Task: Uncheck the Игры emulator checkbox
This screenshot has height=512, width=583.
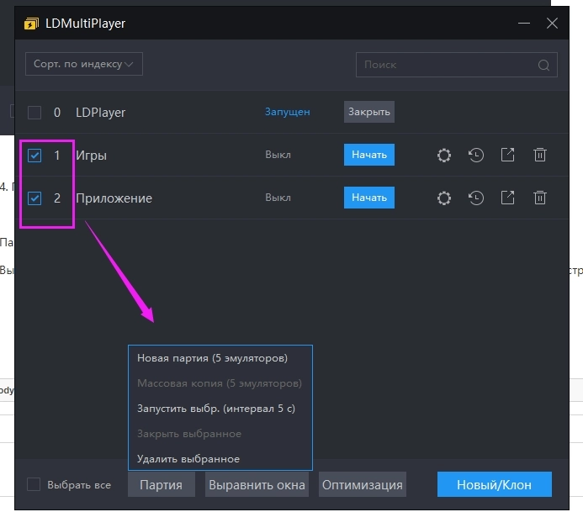Action: pyautogui.click(x=34, y=156)
